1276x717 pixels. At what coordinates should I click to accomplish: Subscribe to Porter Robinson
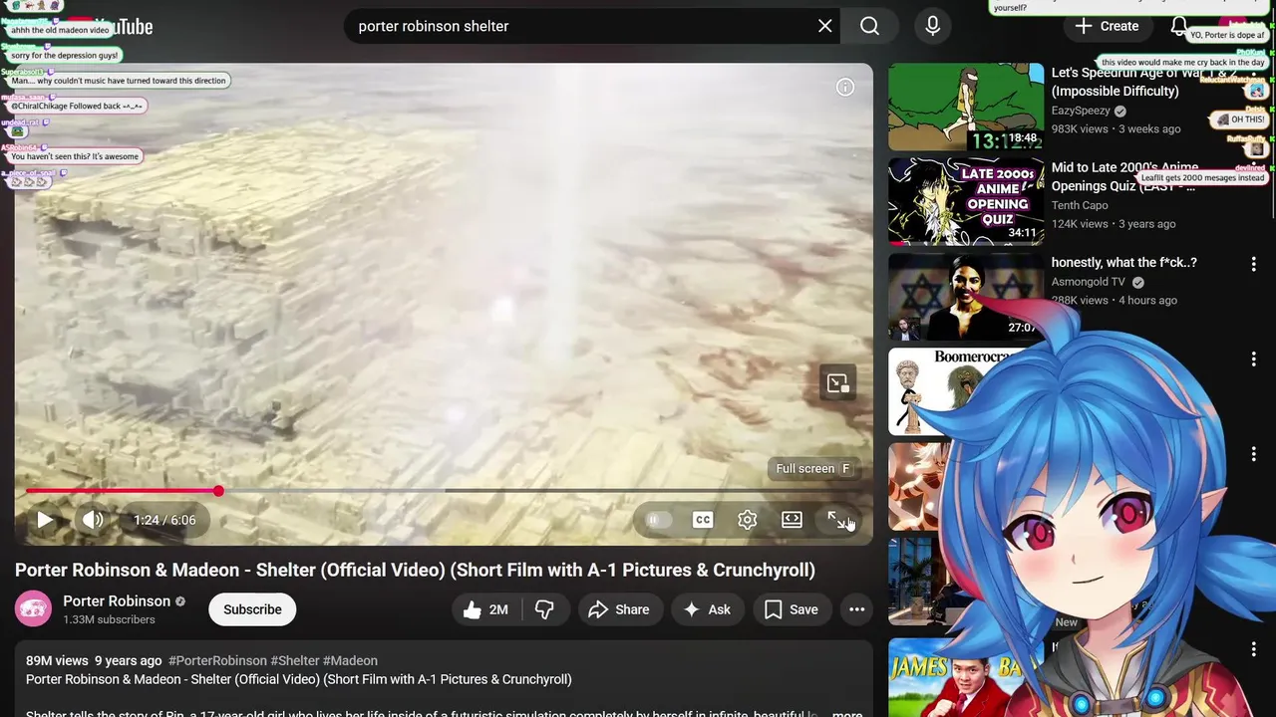252,609
